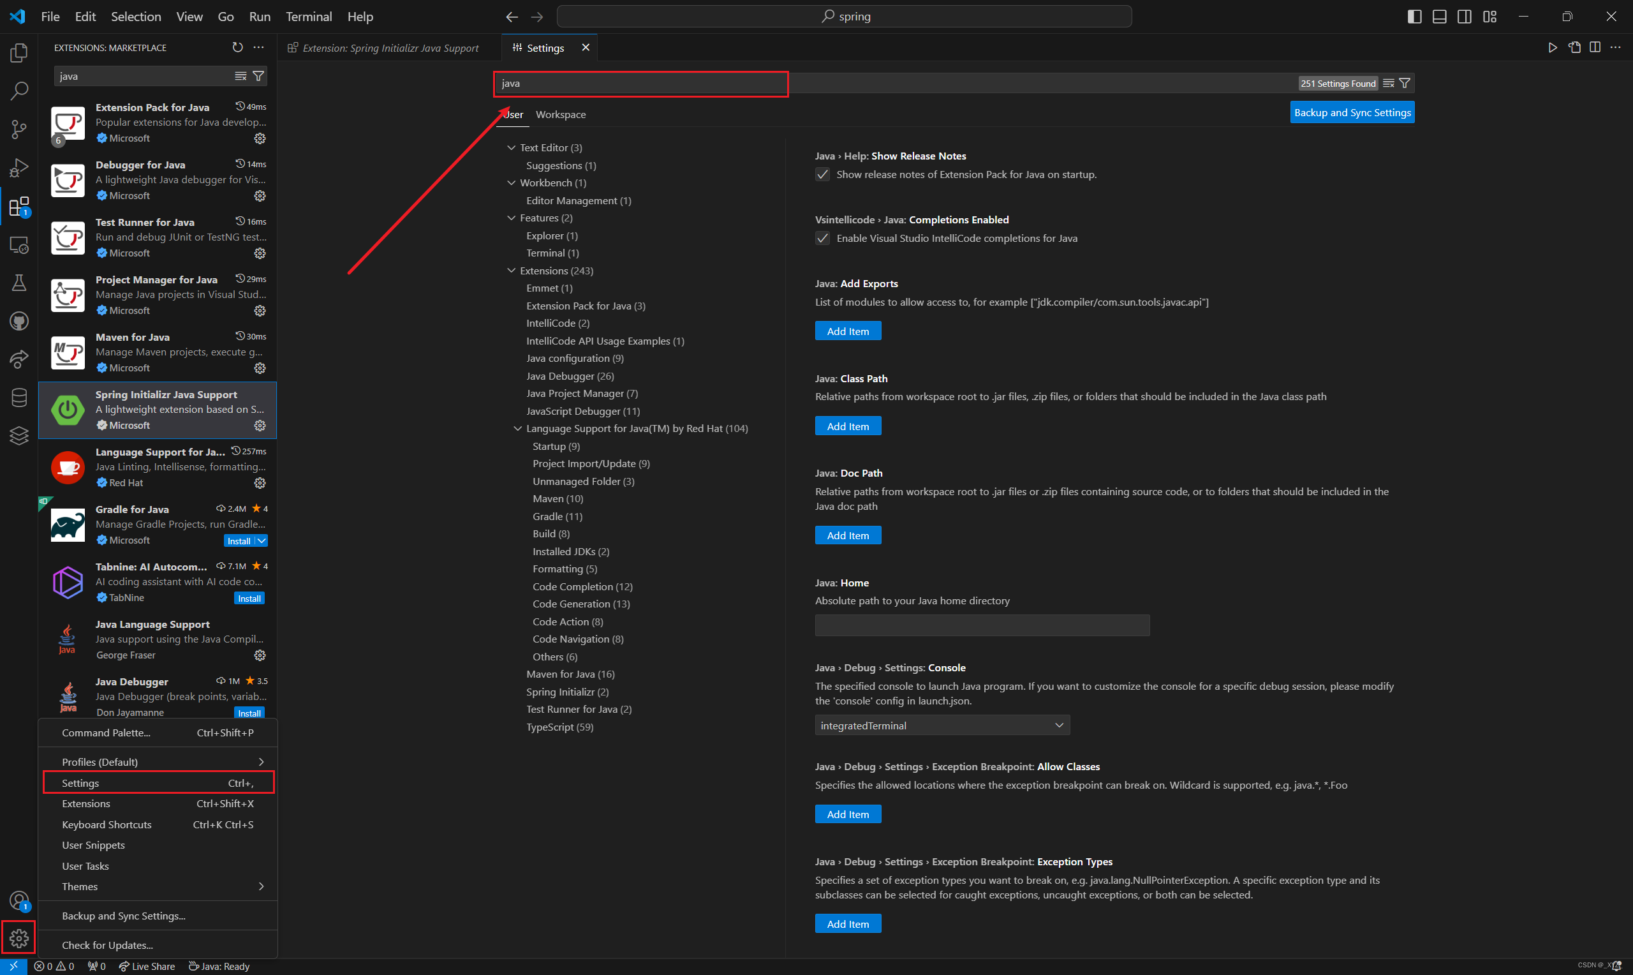Open Settings JSON file icon

click(1574, 47)
